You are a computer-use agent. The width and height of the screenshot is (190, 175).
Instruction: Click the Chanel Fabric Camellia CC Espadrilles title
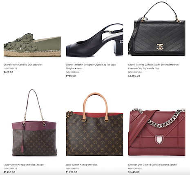23,65
